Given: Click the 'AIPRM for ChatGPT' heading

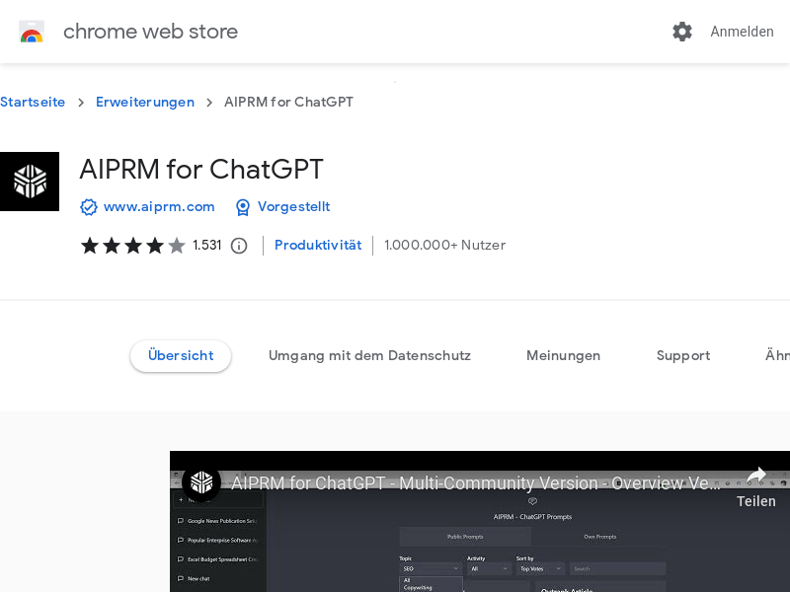Looking at the screenshot, I should click(201, 169).
